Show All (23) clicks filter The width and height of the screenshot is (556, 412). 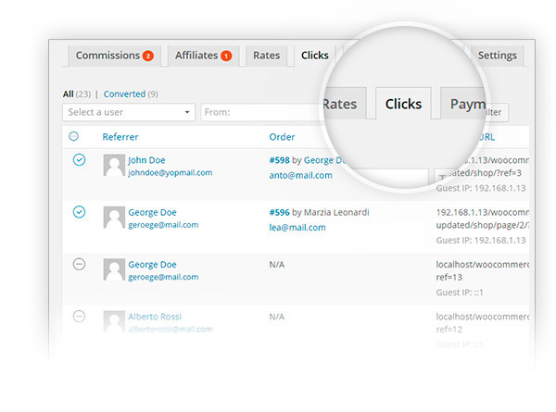[77, 94]
